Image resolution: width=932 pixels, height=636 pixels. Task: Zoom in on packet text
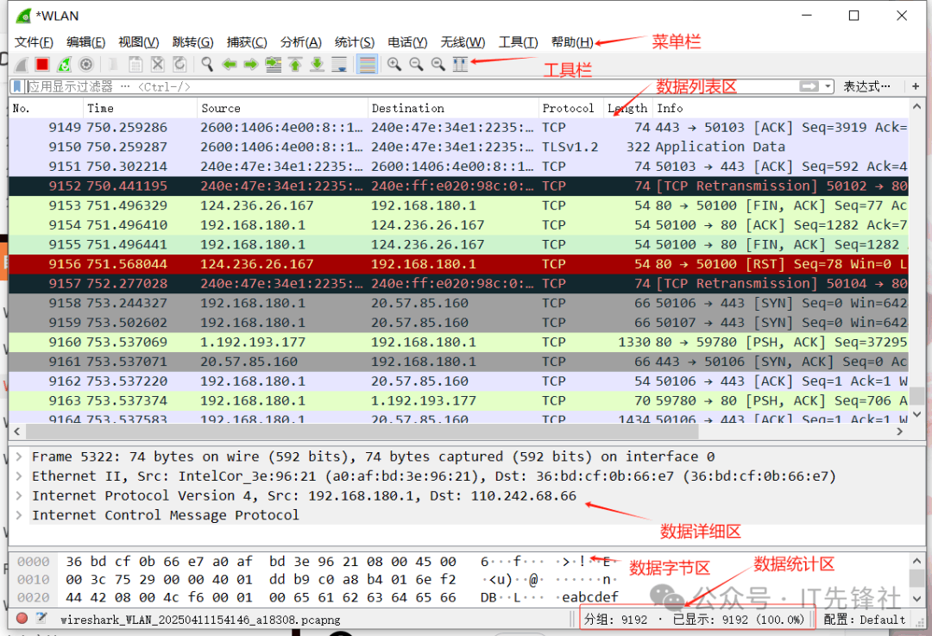pos(394,65)
